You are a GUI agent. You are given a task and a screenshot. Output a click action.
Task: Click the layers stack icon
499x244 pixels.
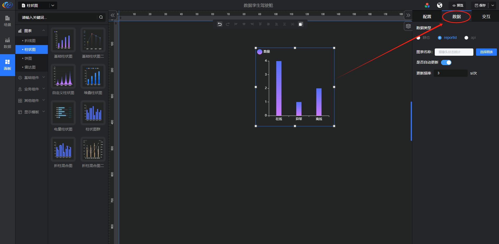[408, 26]
